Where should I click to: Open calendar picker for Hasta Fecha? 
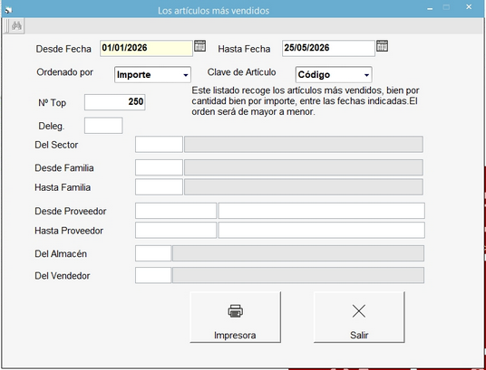(382, 46)
